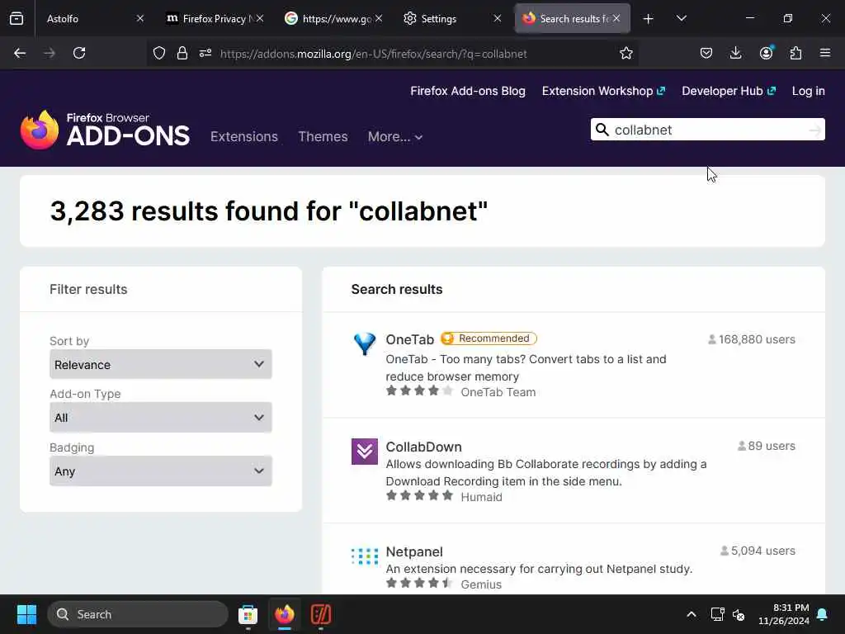Open a new tab with plus button

point(649,19)
